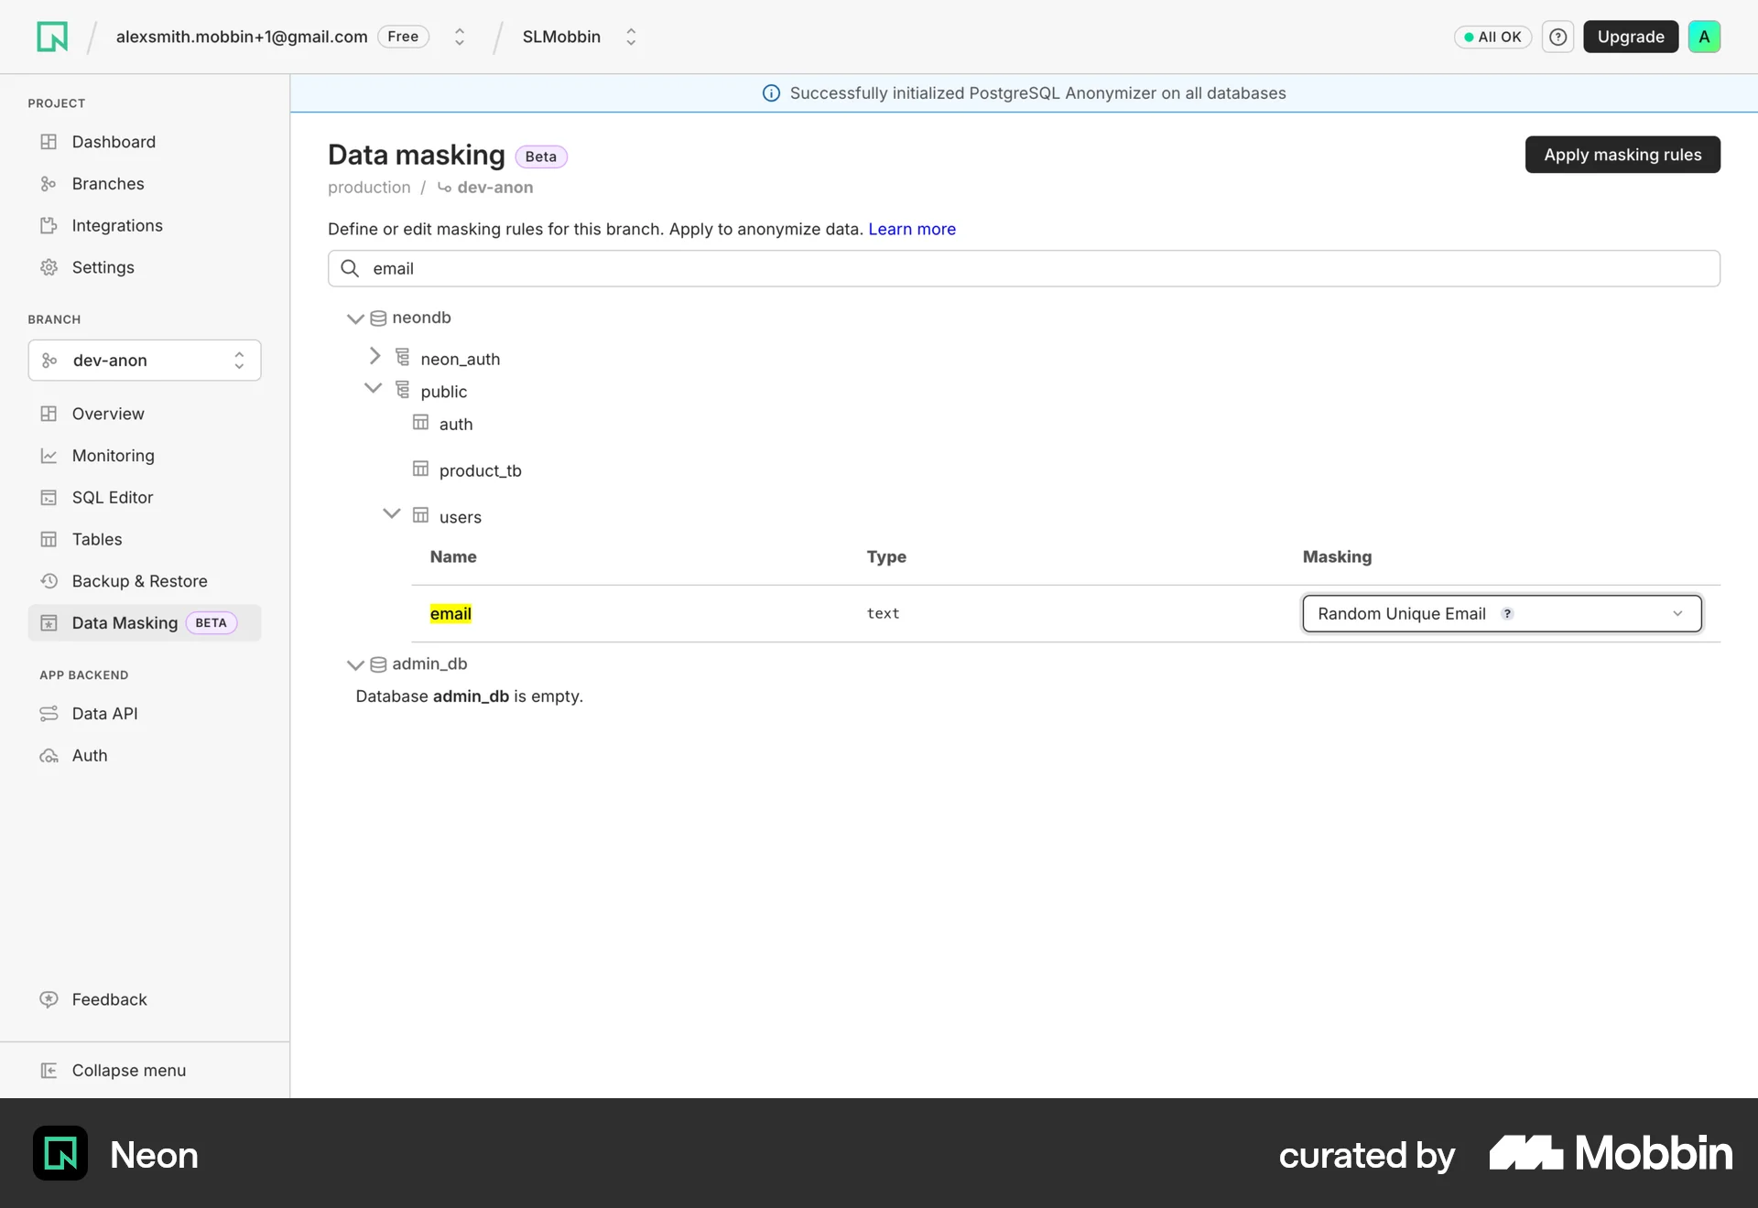The width and height of the screenshot is (1758, 1208).
Task: Click the Data API icon
Action: [49, 714]
